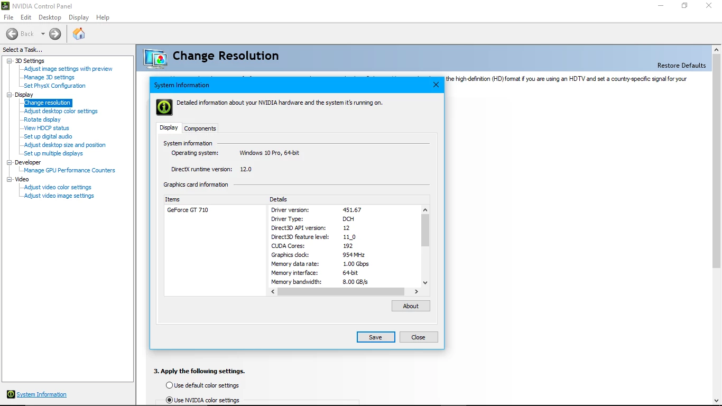Click the Save button
This screenshot has height=406, width=722.
click(x=376, y=337)
